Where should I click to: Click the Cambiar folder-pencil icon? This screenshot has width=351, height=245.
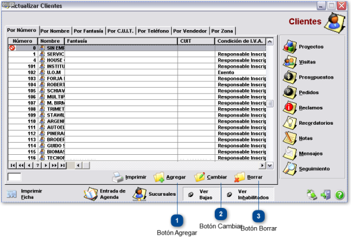(x=199, y=177)
